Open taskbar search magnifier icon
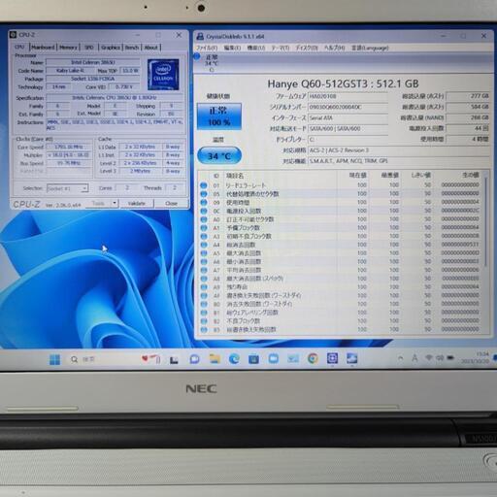The image size is (497, 497). pyautogui.click(x=75, y=359)
